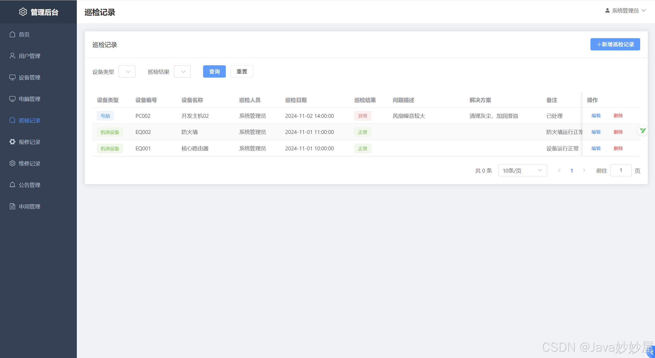This screenshot has width=655, height=358.
Task: Click the 电脑 tag in PC002 row
Action: 105,116
